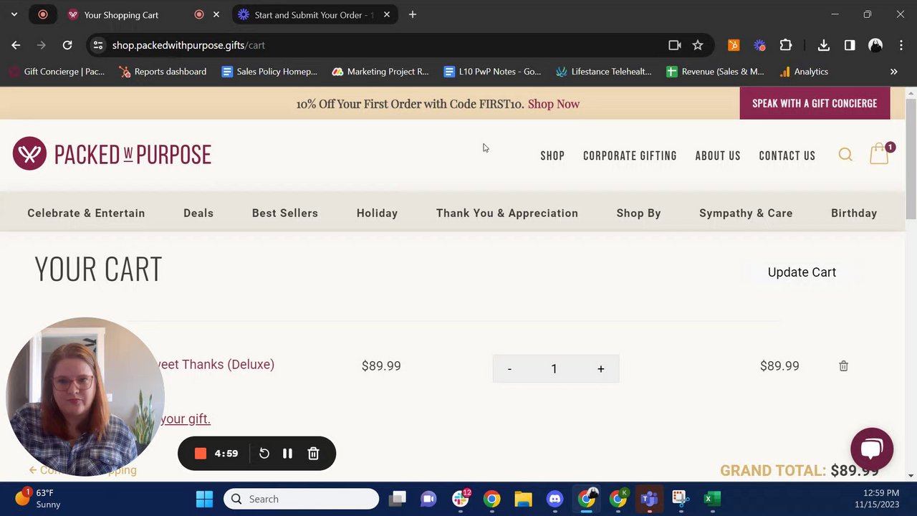Viewport: 917px width, 516px height.
Task: Remove Sweet Thanks item with trash icon
Action: coord(843,365)
